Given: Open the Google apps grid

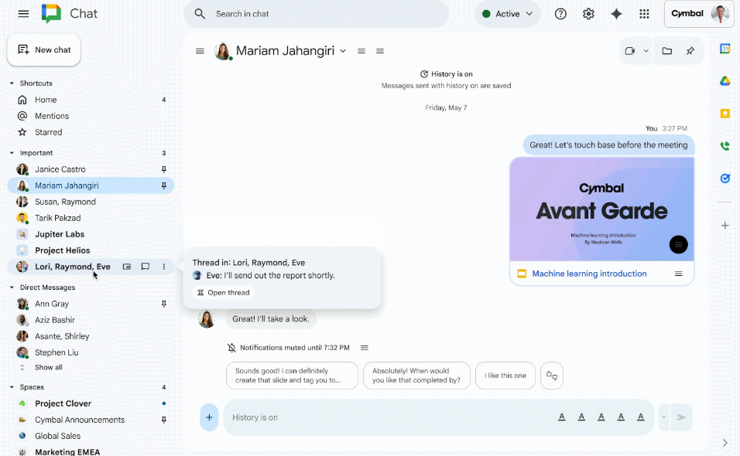Looking at the screenshot, I should [644, 14].
